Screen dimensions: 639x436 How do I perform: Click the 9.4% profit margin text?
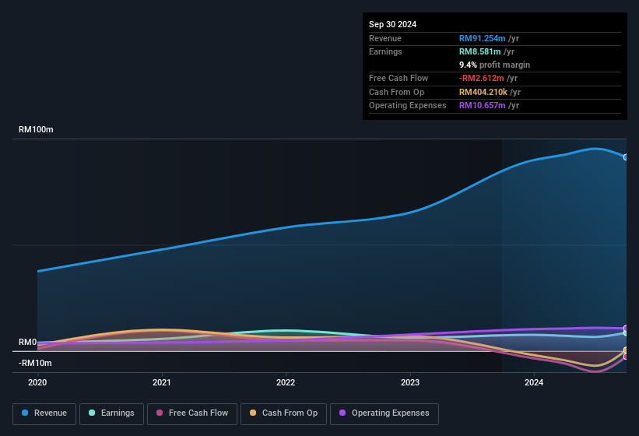pos(495,65)
